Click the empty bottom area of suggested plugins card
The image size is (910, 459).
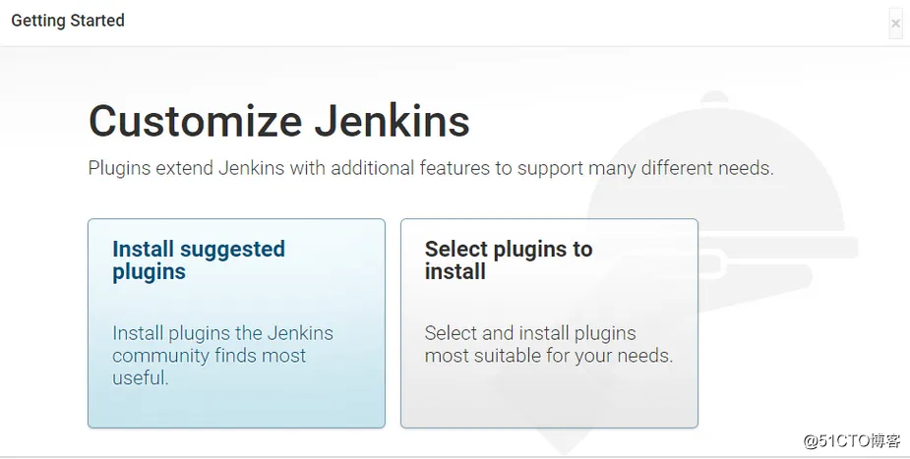(x=236, y=408)
